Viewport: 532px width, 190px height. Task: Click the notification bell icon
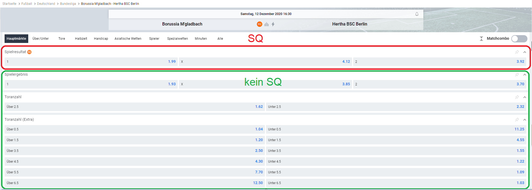(x=417, y=14)
